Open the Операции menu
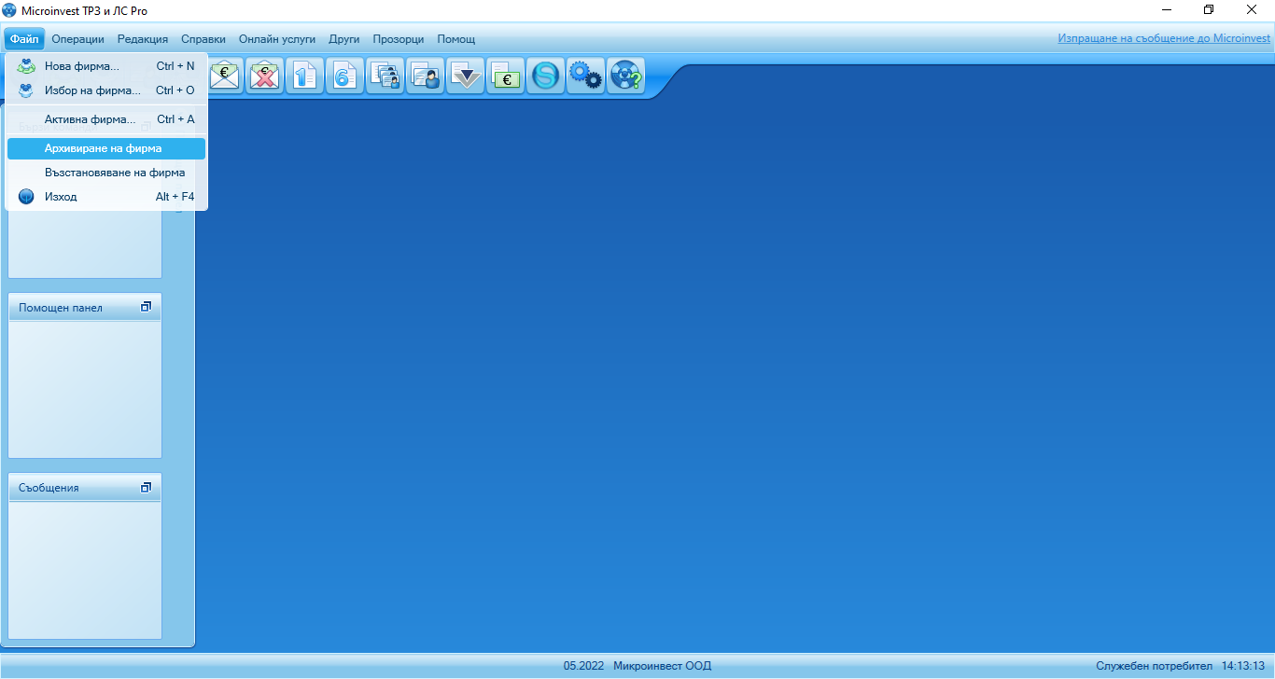The image size is (1275, 679). tap(77, 39)
